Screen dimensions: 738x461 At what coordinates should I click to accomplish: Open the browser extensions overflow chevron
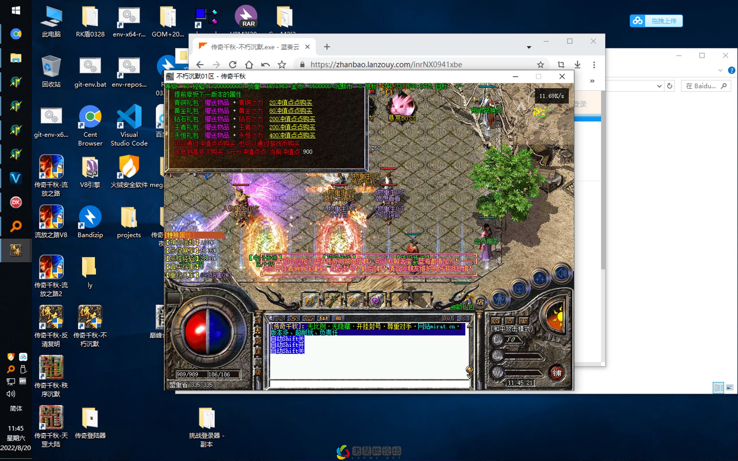(x=592, y=81)
